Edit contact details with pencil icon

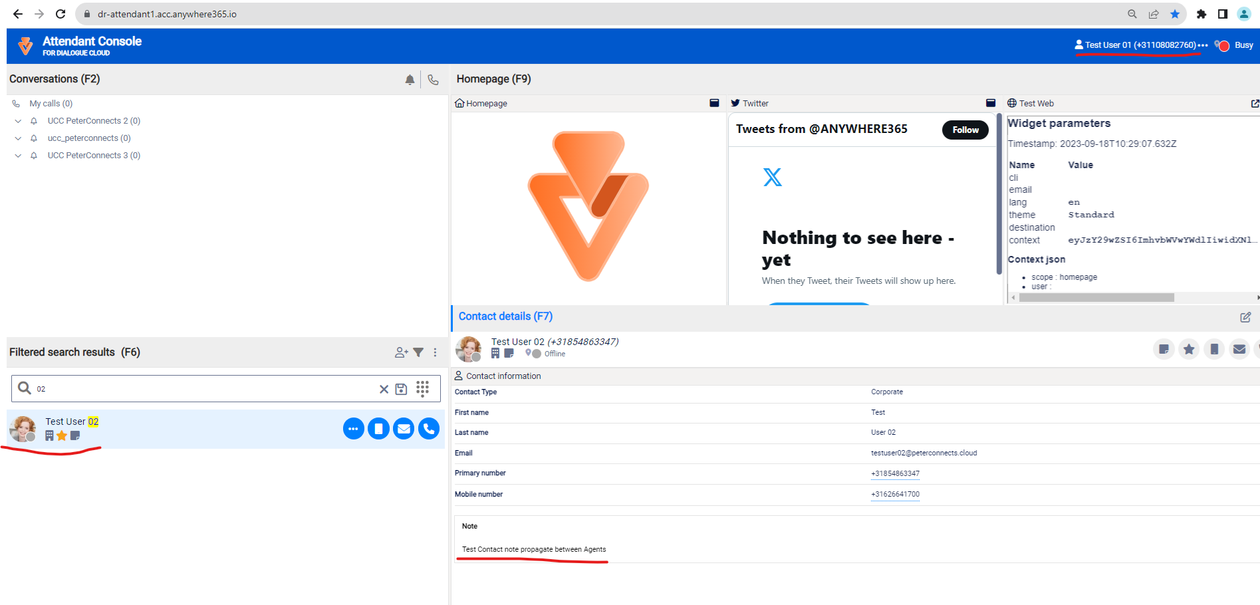[1245, 317]
